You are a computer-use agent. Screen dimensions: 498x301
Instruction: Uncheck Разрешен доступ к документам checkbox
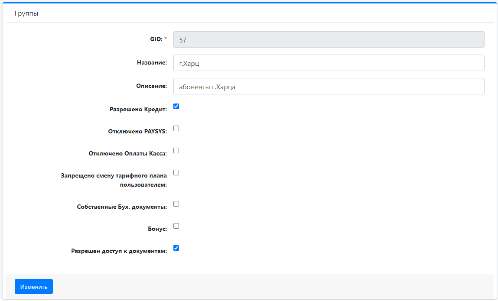176,248
